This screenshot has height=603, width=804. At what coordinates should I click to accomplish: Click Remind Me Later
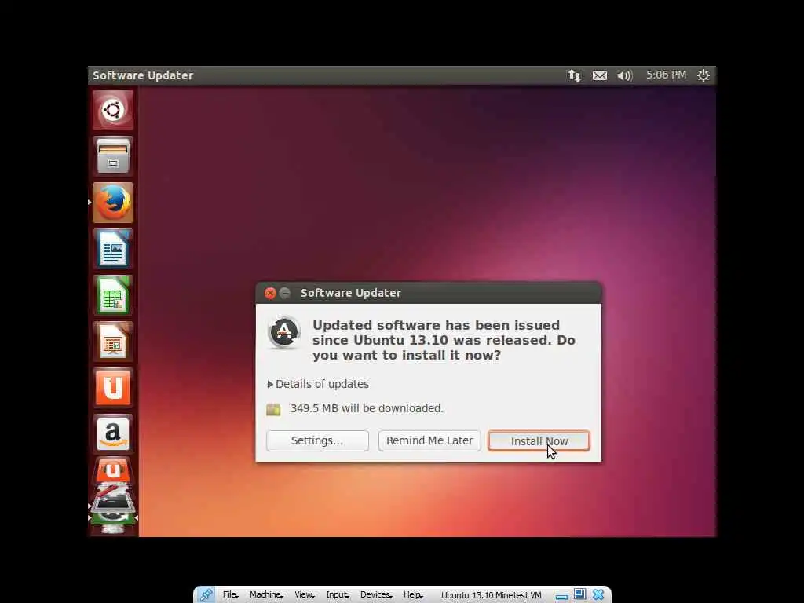tap(429, 441)
